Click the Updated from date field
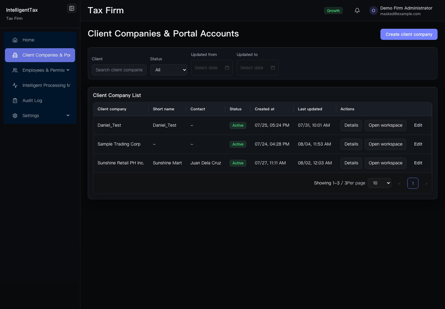Image resolution: width=445 pixels, height=309 pixels. point(212,68)
